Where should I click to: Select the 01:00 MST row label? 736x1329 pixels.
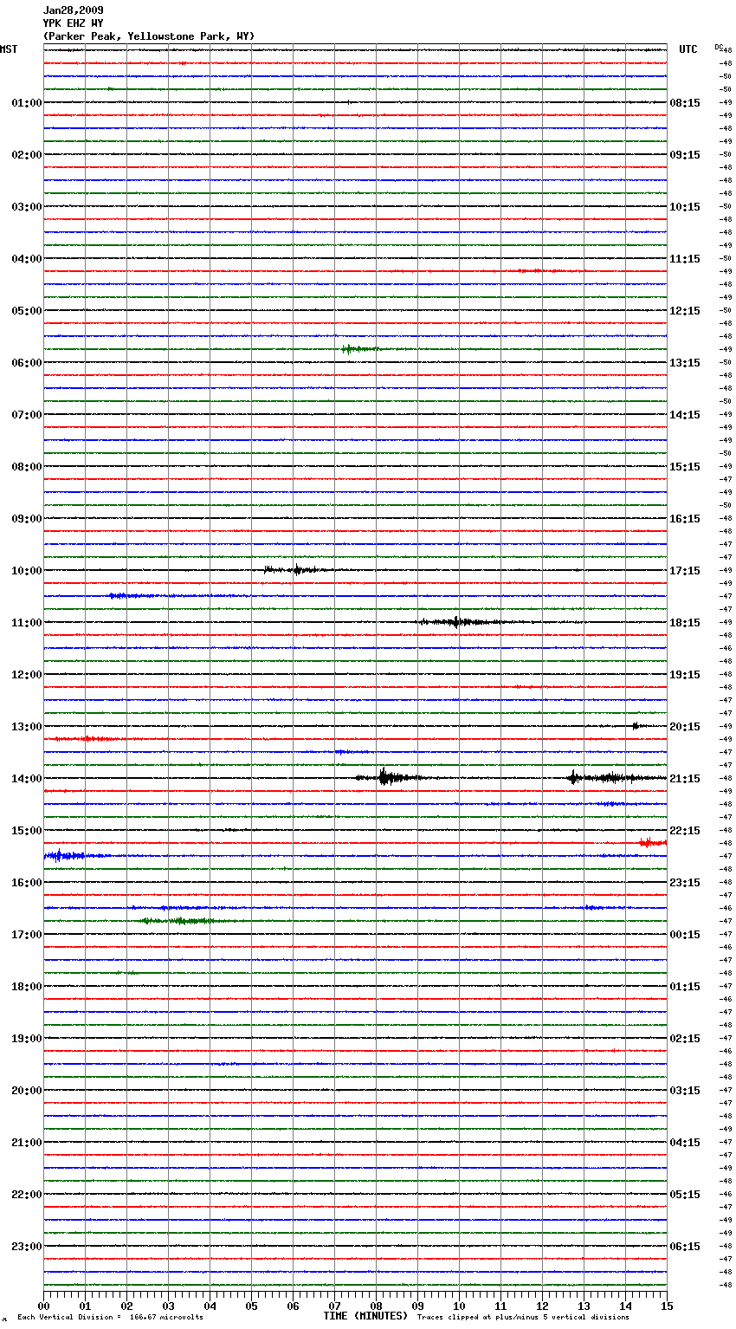click(x=27, y=103)
